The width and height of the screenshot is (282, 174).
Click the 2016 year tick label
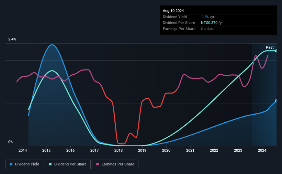(x=70, y=150)
